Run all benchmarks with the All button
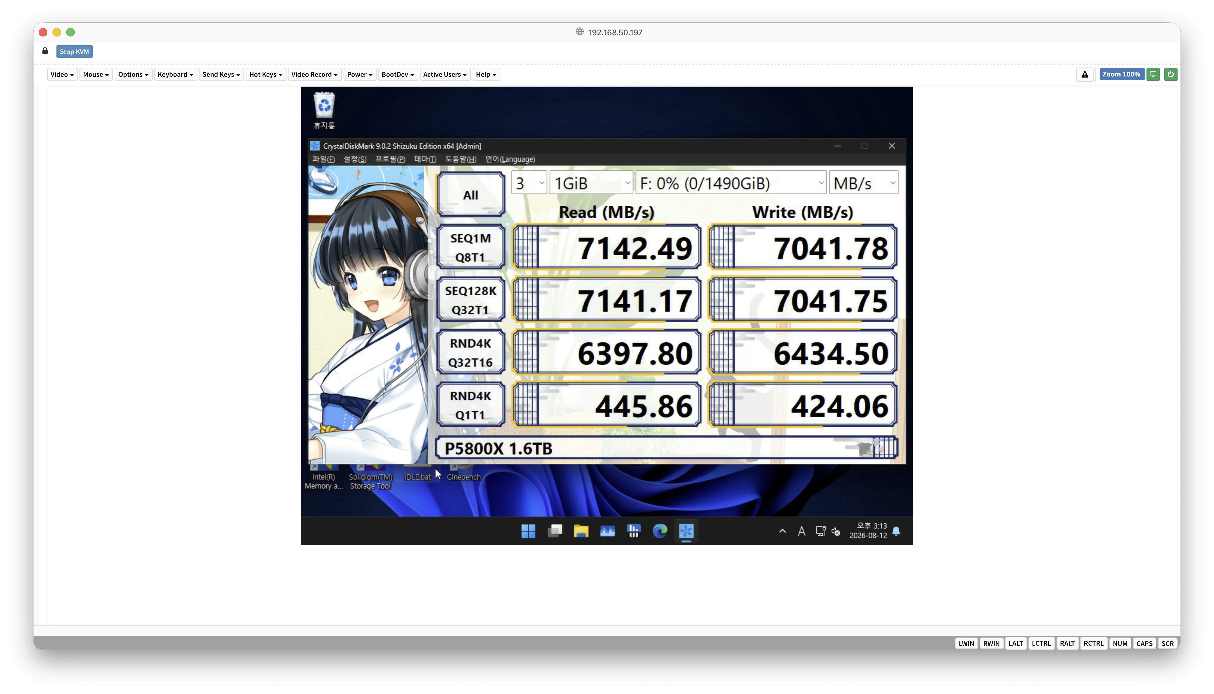1214x694 pixels. tap(470, 194)
